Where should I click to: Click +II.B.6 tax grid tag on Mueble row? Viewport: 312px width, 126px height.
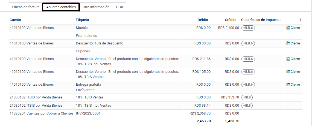coord(248,28)
